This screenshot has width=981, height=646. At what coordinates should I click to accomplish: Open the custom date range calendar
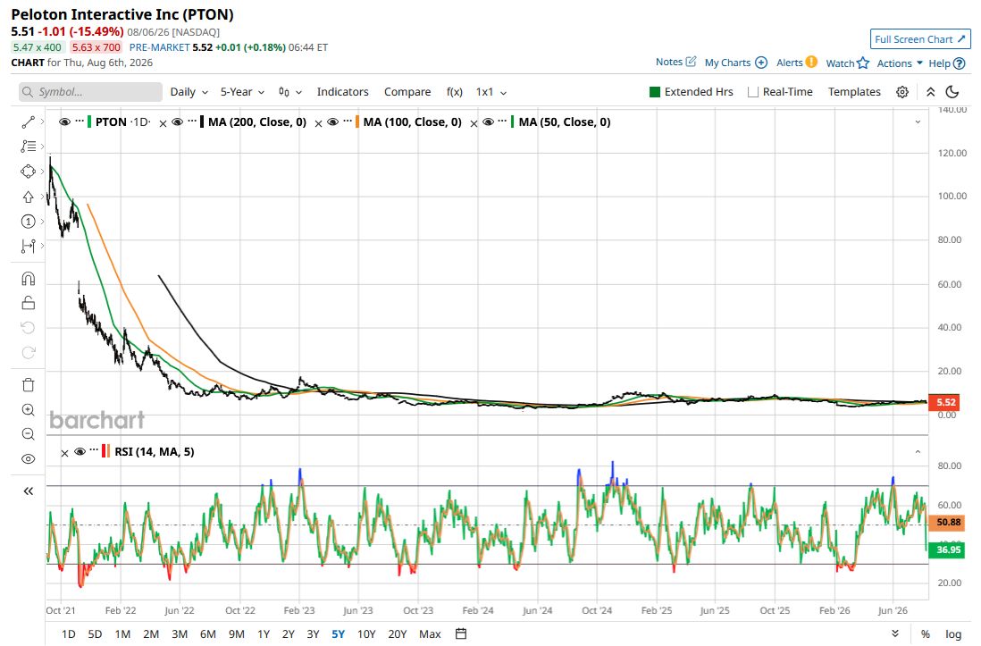click(x=461, y=633)
